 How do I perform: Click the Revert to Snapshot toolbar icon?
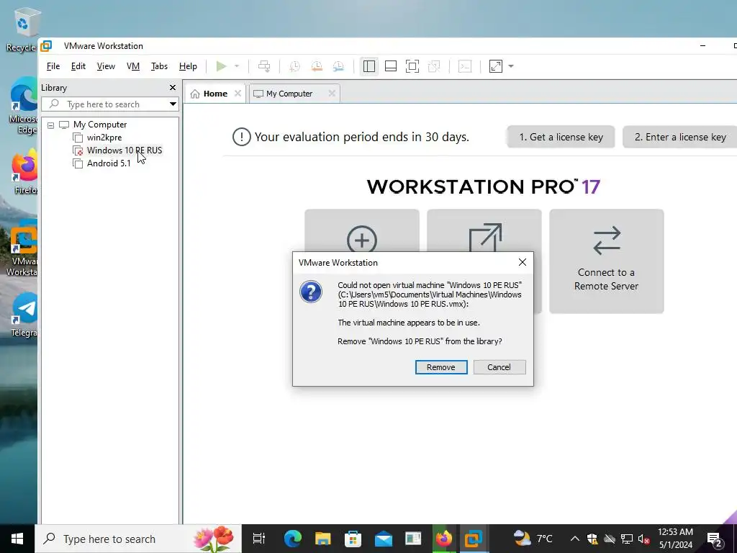(317, 66)
